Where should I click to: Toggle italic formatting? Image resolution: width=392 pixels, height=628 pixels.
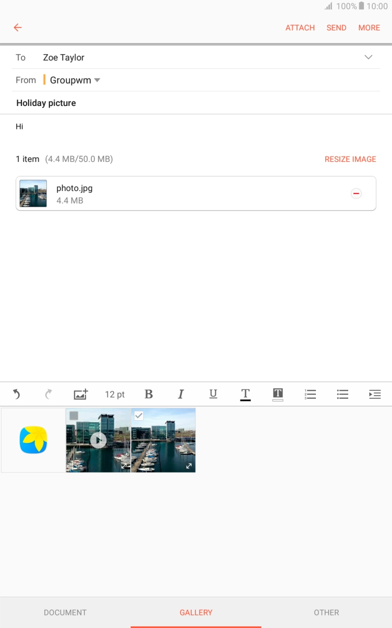tap(181, 394)
